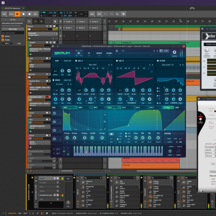
Task: Open the FILE menu dropdown
Action: click(4, 14)
